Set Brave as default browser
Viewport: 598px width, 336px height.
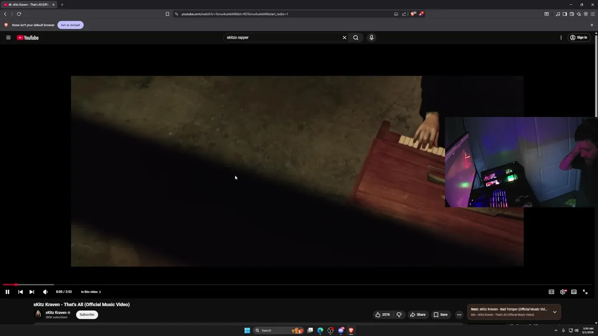click(71, 25)
